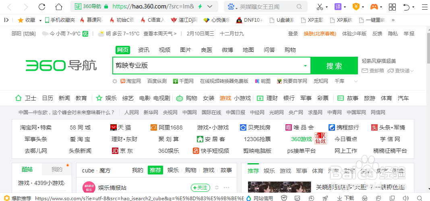Click the green 搜索 button

click(x=334, y=66)
